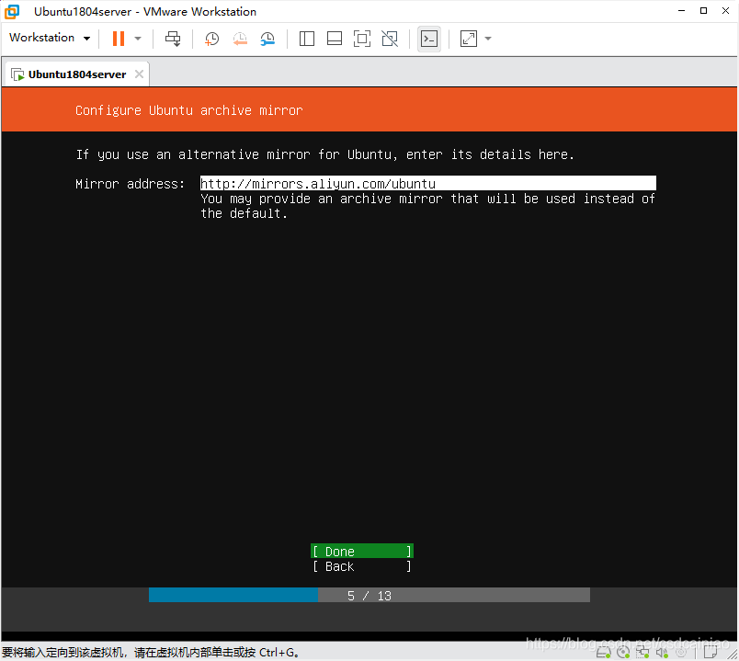
Task: Toggle the console view button
Action: [x=429, y=39]
